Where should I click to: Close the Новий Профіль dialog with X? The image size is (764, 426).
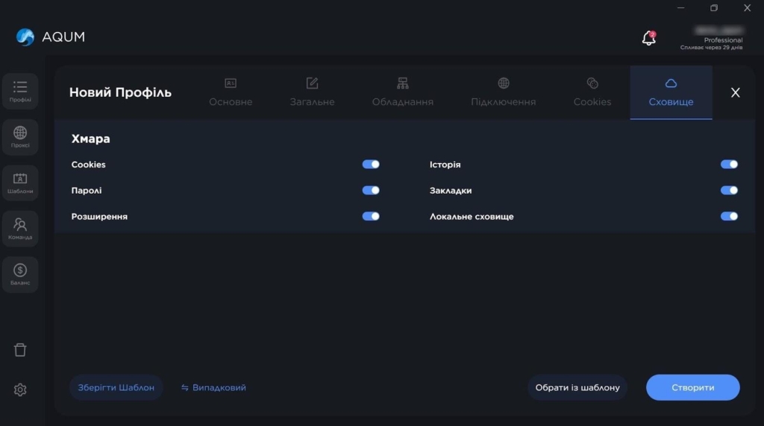coord(735,92)
